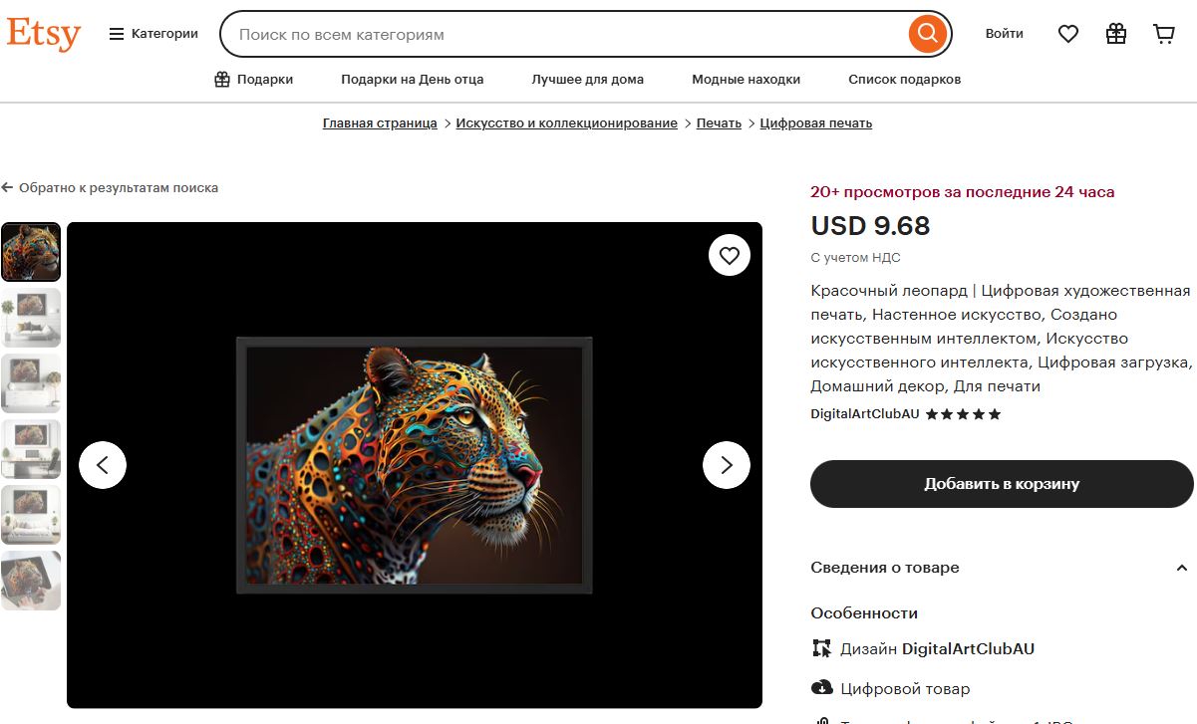The width and height of the screenshot is (1197, 724).
Task: Add leopard print to favorites heart
Action: 730,256
